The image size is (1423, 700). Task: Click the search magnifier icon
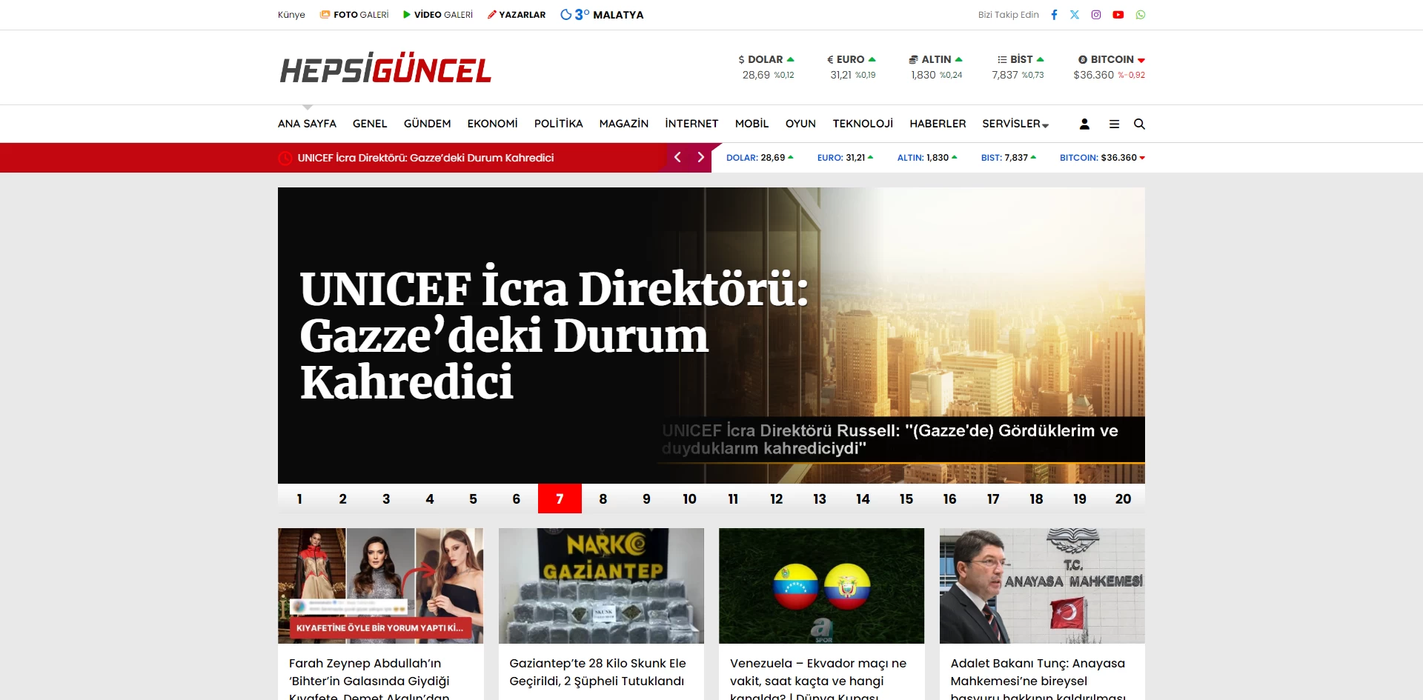pos(1139,124)
